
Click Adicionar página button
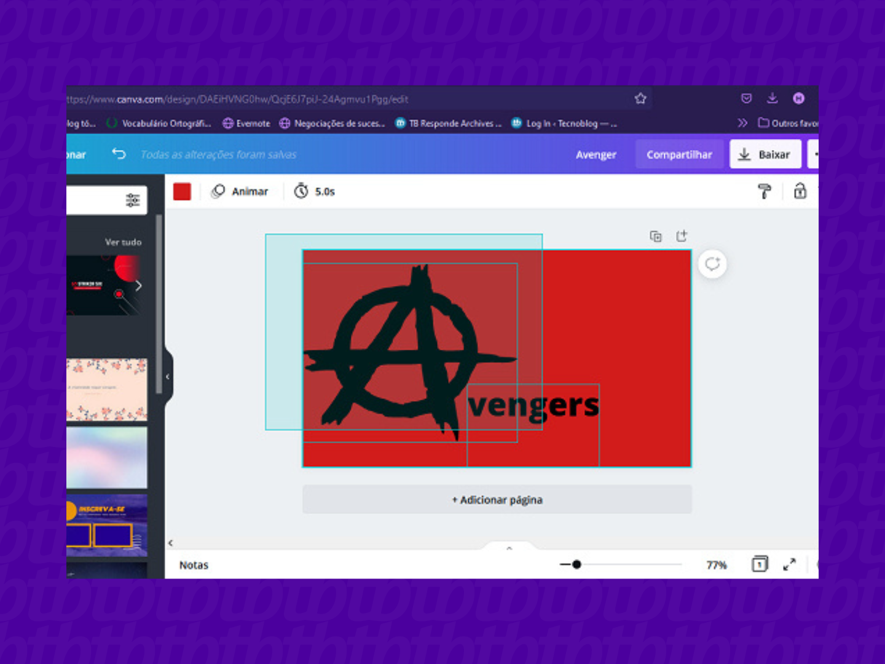point(497,500)
